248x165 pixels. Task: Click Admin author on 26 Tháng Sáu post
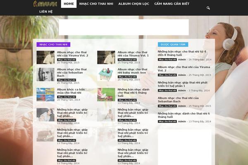point(182,59)
